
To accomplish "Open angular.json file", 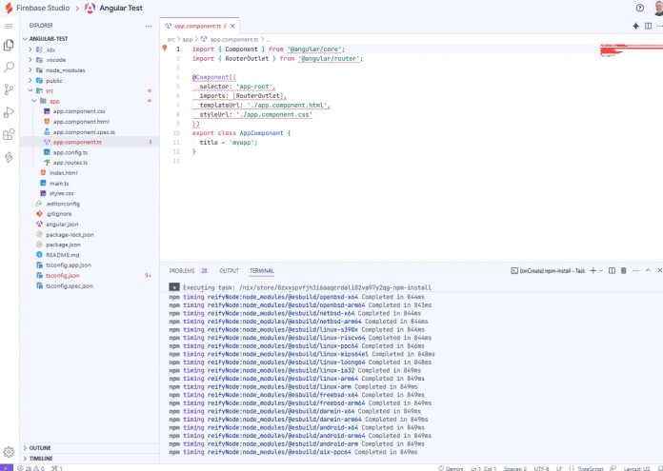I will click(62, 225).
